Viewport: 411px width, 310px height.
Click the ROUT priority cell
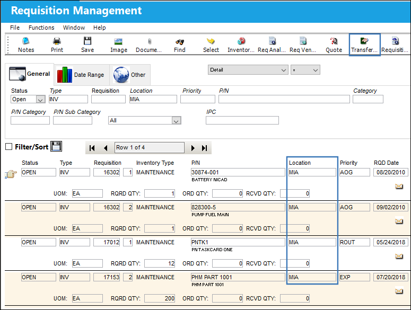click(355, 242)
